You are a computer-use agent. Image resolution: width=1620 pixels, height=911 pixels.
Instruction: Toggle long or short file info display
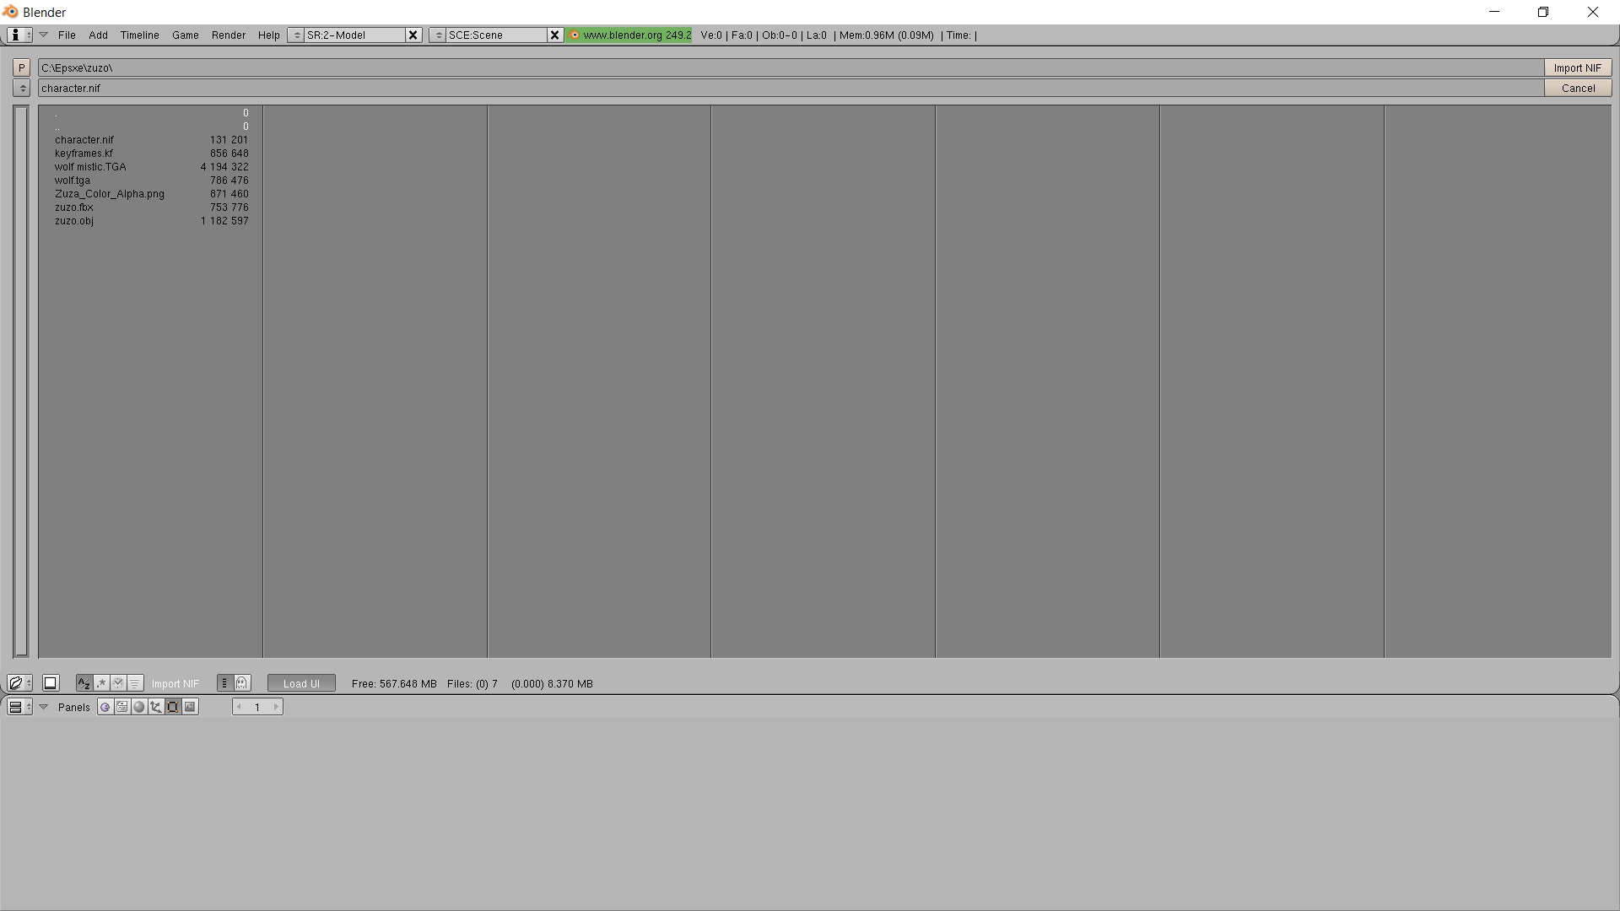coord(224,683)
